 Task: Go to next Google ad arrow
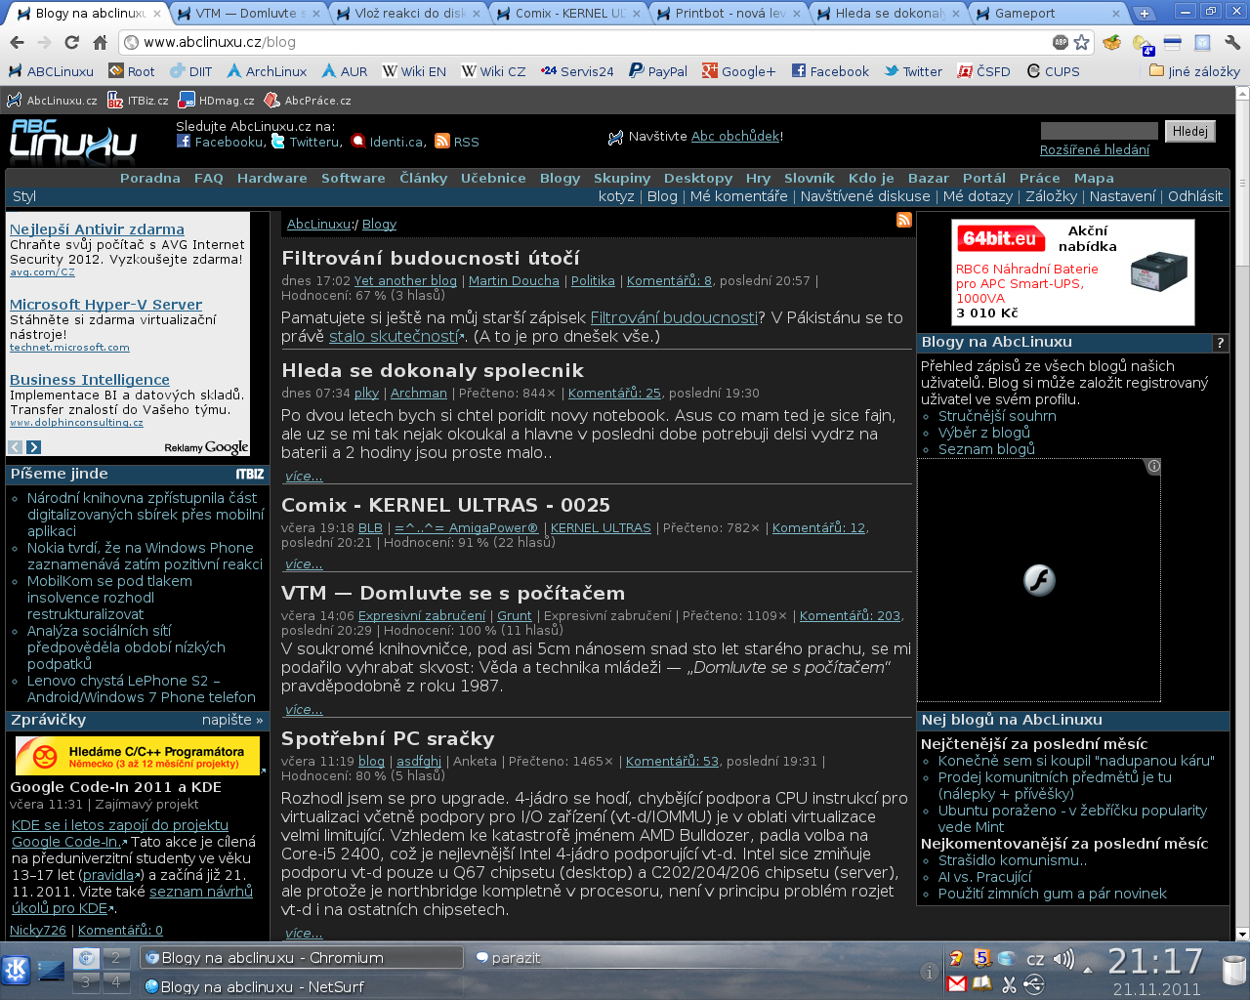(33, 447)
